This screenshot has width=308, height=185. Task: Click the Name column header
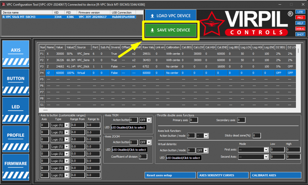click(x=50, y=47)
